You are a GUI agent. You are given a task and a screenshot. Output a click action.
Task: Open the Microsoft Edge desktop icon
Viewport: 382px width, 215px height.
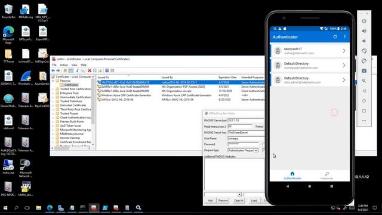[8, 35]
